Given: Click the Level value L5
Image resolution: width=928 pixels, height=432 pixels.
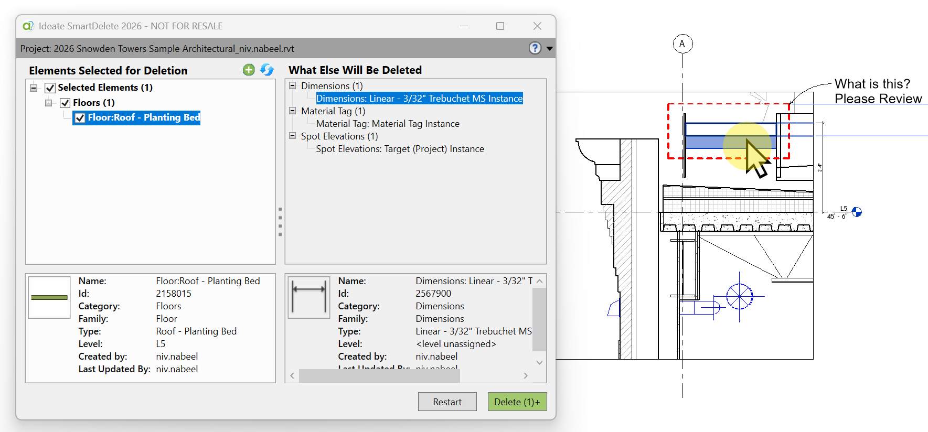Looking at the screenshot, I should (161, 344).
